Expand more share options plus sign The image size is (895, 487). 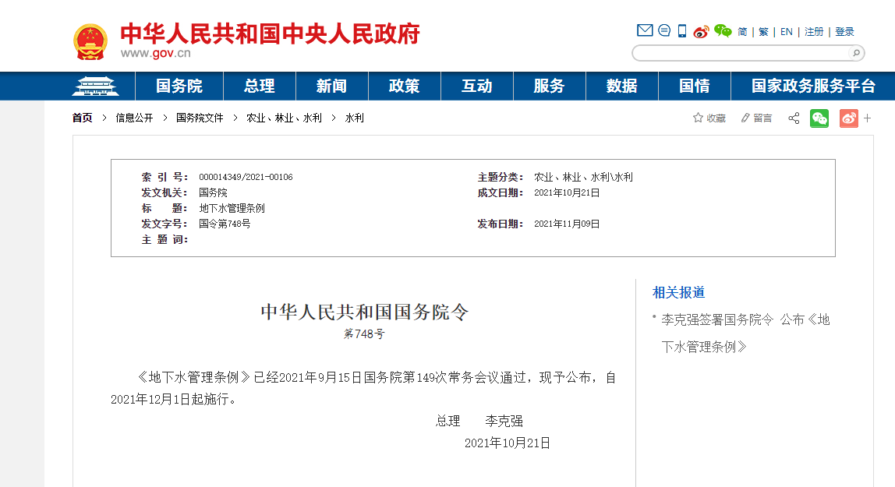coord(867,118)
